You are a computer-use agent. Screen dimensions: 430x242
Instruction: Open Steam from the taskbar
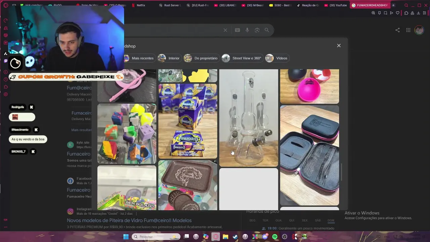[235, 237]
